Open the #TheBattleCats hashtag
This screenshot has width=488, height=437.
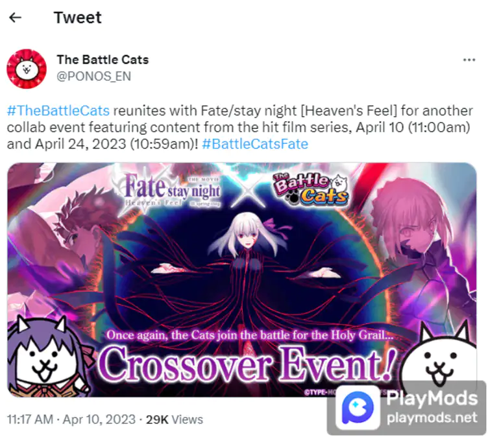[x=58, y=111]
